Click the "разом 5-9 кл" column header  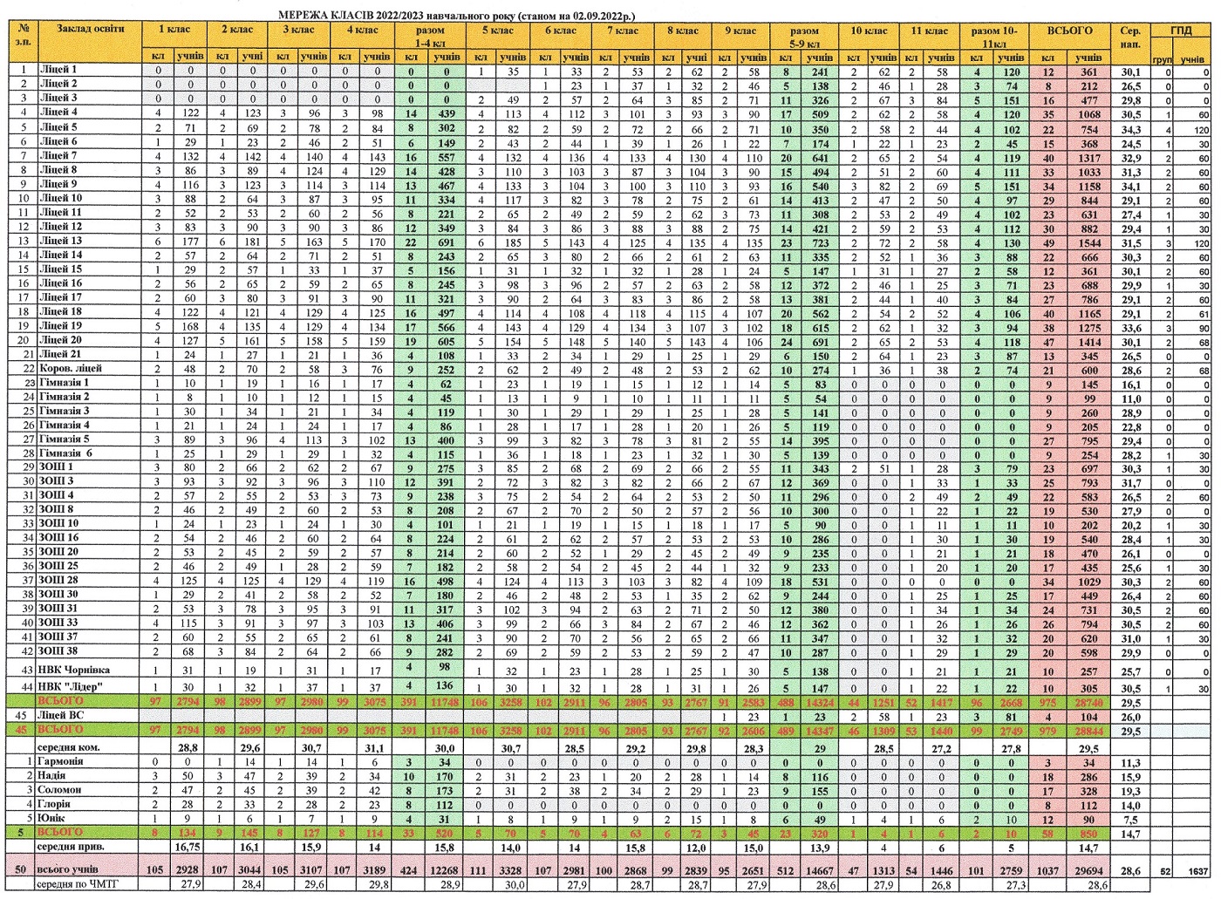click(803, 36)
